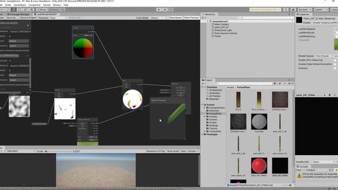This screenshot has width=338, height=190.
Task: Open the cloud services icon
Action: coord(293,9)
